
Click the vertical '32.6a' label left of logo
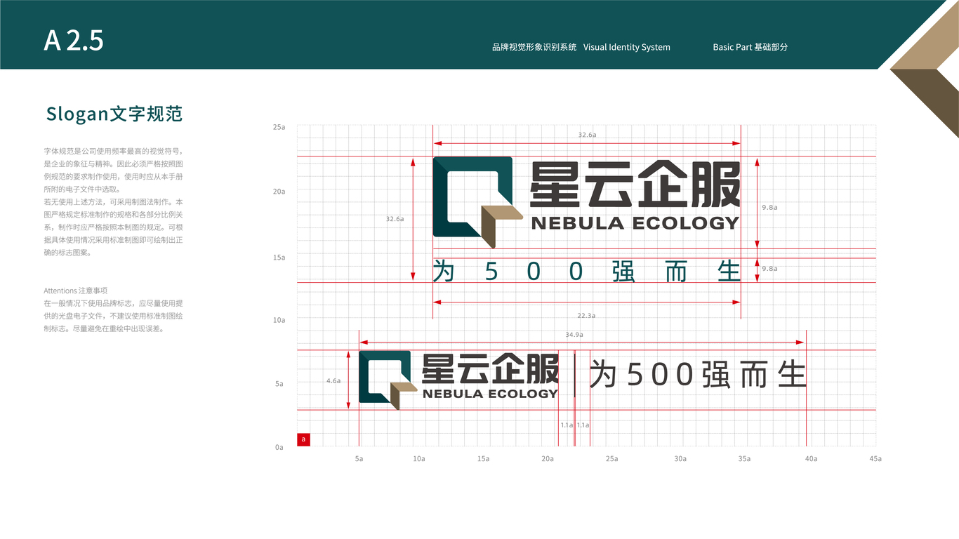[395, 219]
